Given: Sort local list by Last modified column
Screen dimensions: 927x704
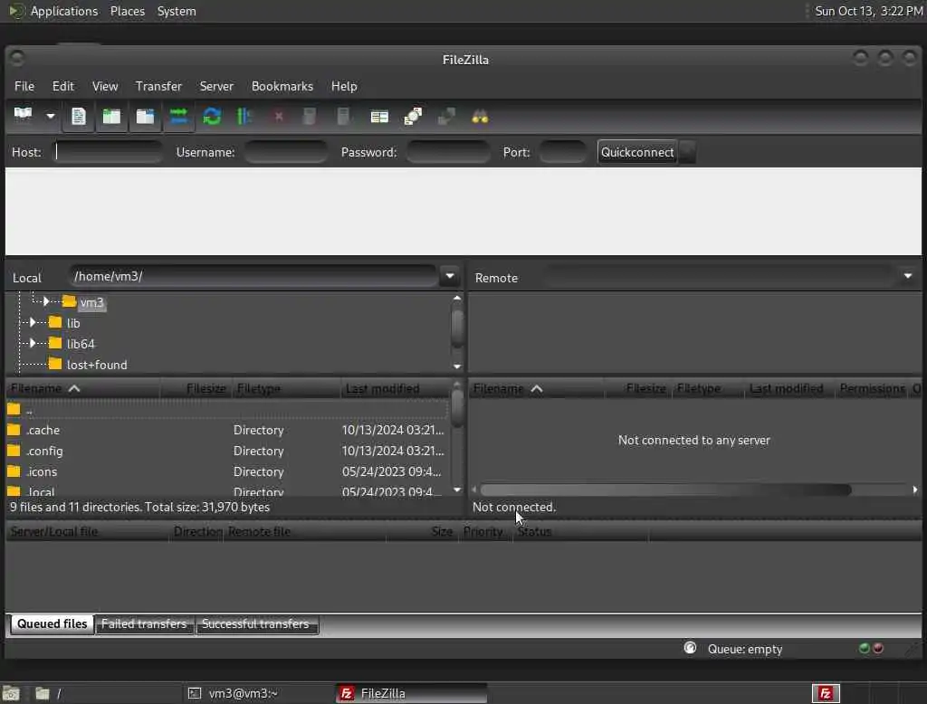Looking at the screenshot, I should pos(395,388).
